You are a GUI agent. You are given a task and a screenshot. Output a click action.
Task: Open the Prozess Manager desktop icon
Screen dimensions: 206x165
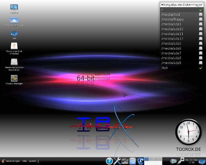14,78
